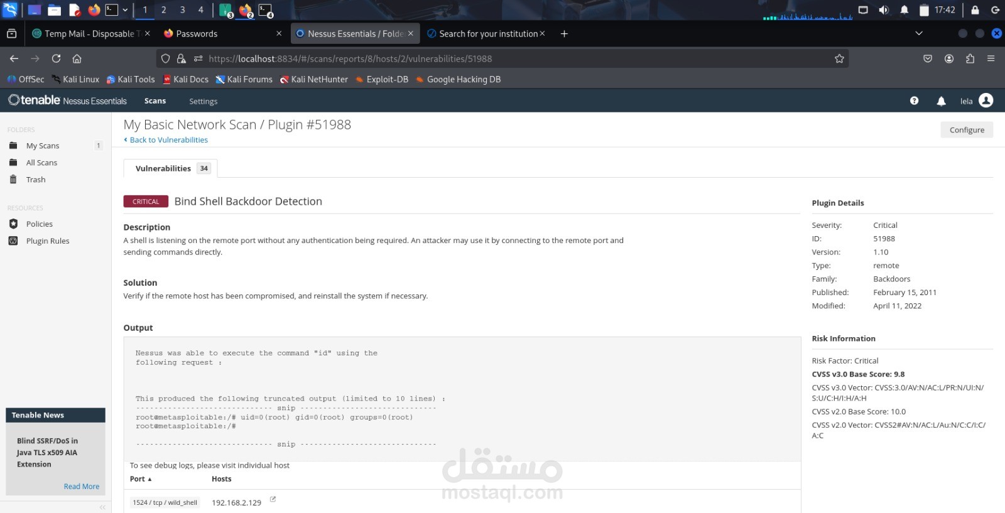Save page to Pocket
The width and height of the screenshot is (1005, 513).
(928, 58)
